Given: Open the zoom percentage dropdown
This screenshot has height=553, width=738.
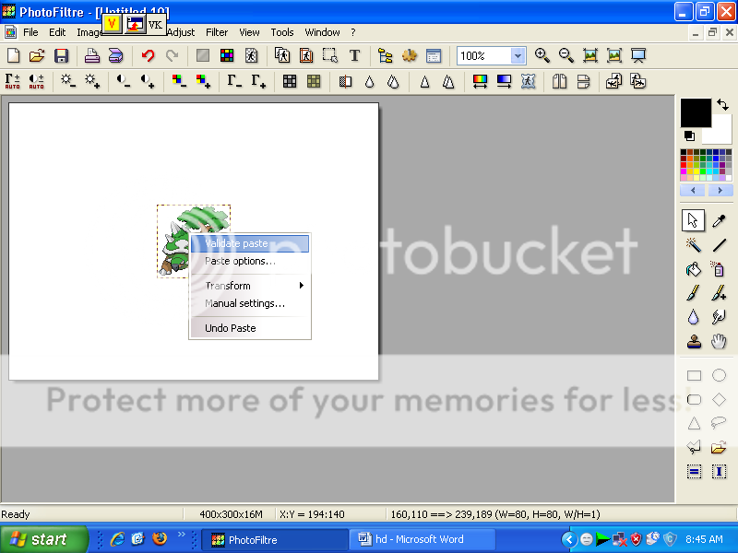Looking at the screenshot, I should [518, 56].
